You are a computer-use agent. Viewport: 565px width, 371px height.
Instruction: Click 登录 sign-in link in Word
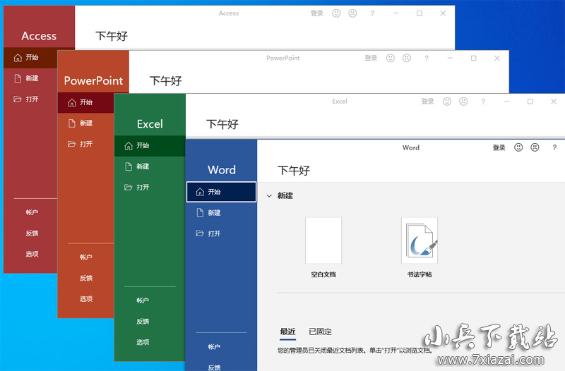coord(499,147)
